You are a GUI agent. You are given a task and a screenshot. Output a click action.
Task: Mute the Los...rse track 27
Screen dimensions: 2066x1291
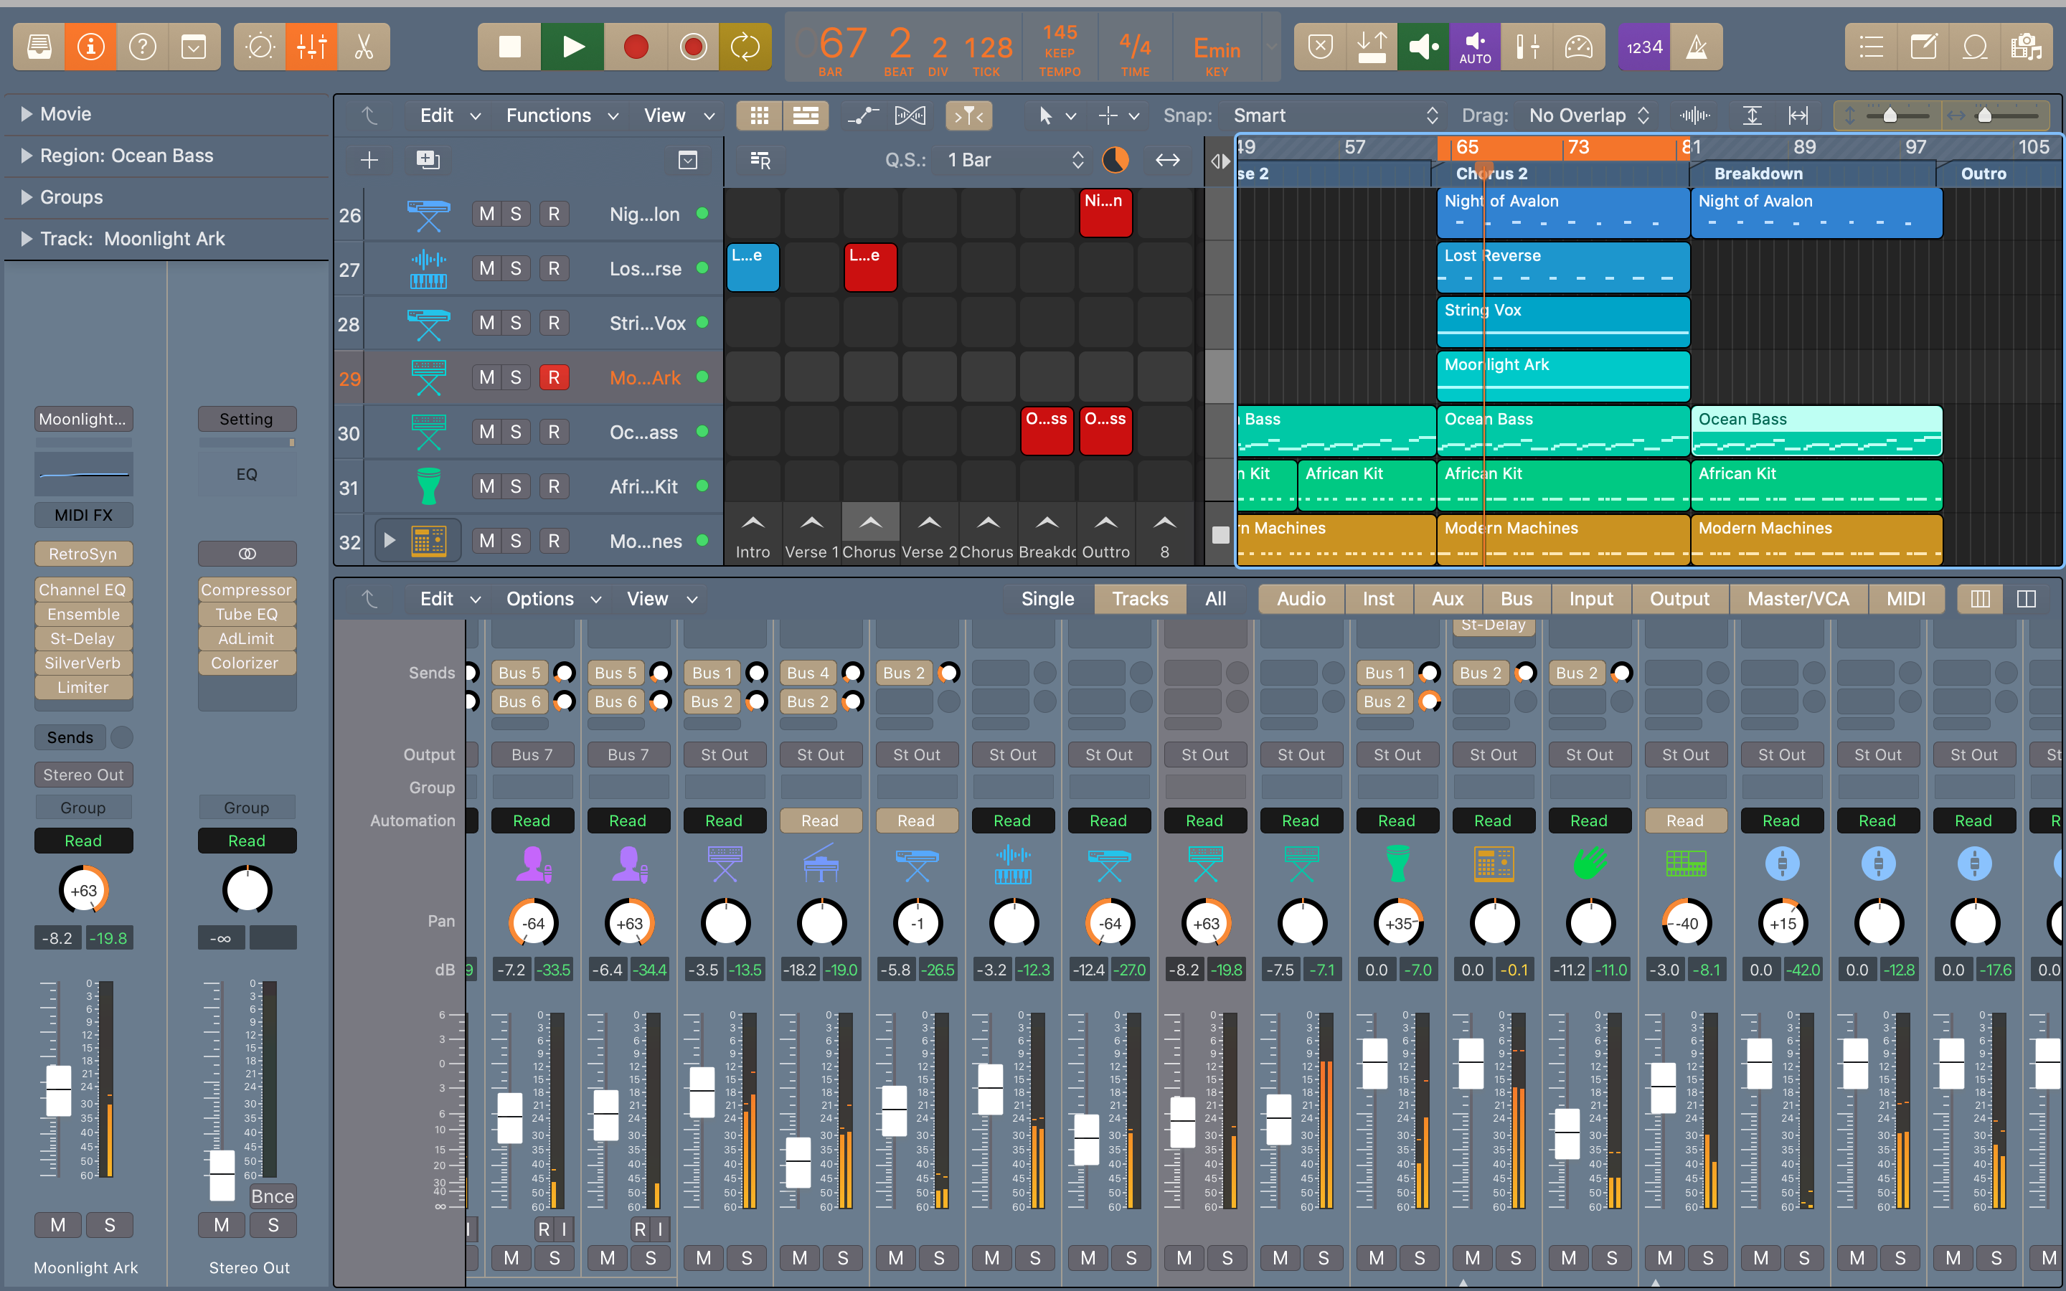tap(486, 268)
